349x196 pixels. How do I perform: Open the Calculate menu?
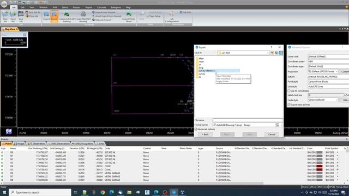pyautogui.click(x=101, y=7)
